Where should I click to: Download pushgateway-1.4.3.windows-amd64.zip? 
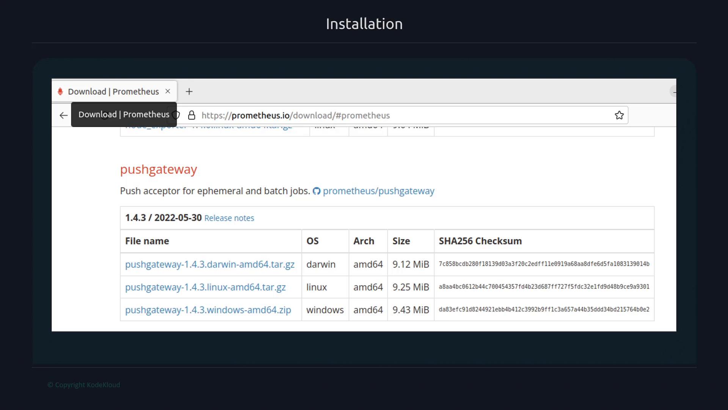208,310
